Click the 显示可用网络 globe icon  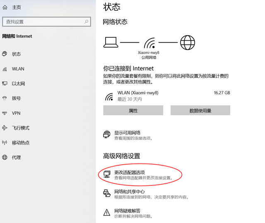point(107,134)
